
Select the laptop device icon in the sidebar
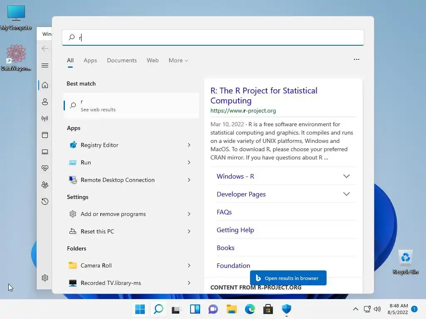click(45, 152)
